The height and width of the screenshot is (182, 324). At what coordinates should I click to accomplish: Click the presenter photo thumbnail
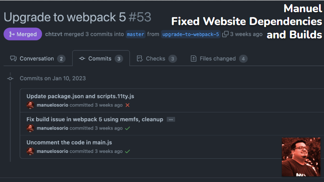pos(301,157)
